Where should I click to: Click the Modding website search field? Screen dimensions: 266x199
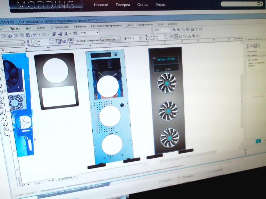(x=239, y=4)
